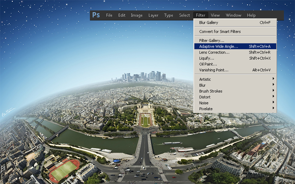The width and height of the screenshot is (295, 184).
Task: Expand the Artistic submenu
Action: coord(235,79)
